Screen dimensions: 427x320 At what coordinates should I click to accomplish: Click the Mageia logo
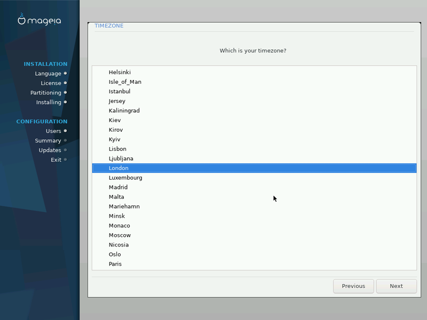click(39, 20)
